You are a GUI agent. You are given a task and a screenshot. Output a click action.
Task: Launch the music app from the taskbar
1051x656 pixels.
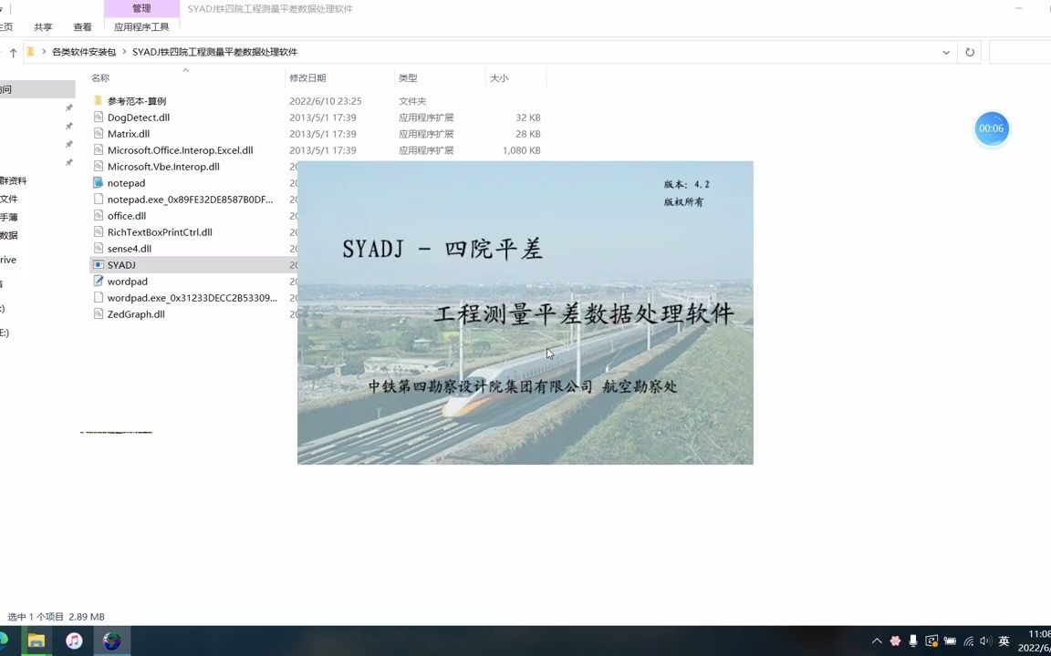point(74,641)
